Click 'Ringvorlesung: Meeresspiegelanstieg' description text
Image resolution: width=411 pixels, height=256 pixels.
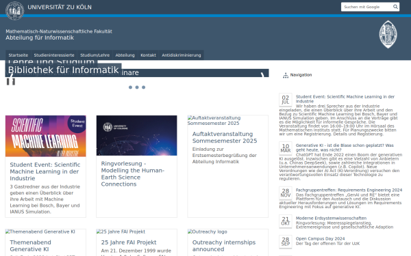(x=345, y=225)
